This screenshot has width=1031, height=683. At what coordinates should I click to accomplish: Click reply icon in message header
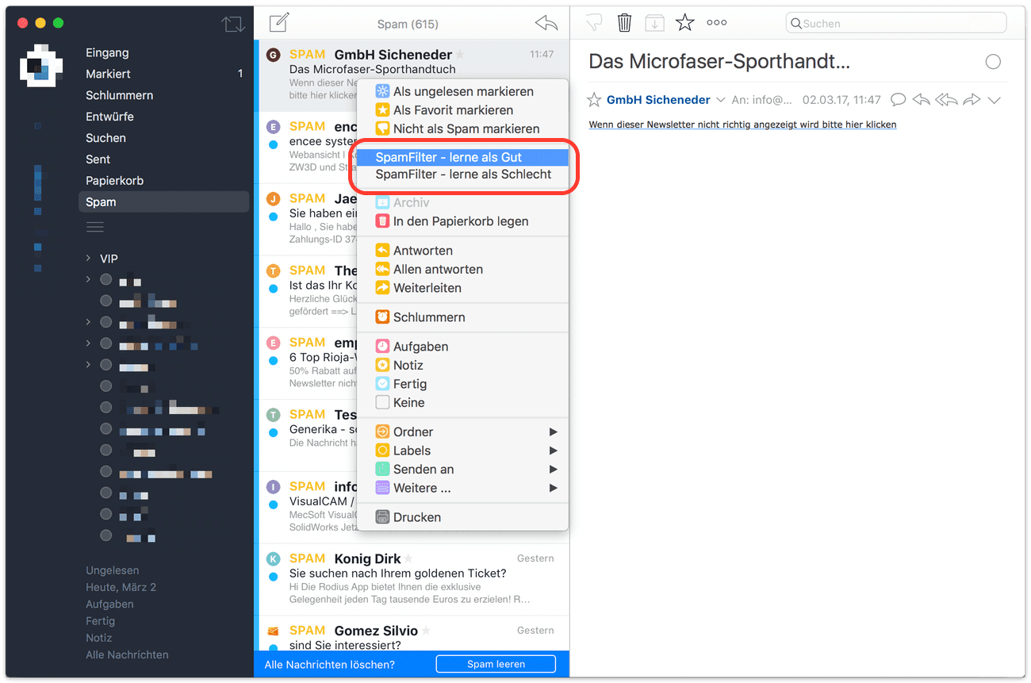pos(921,100)
